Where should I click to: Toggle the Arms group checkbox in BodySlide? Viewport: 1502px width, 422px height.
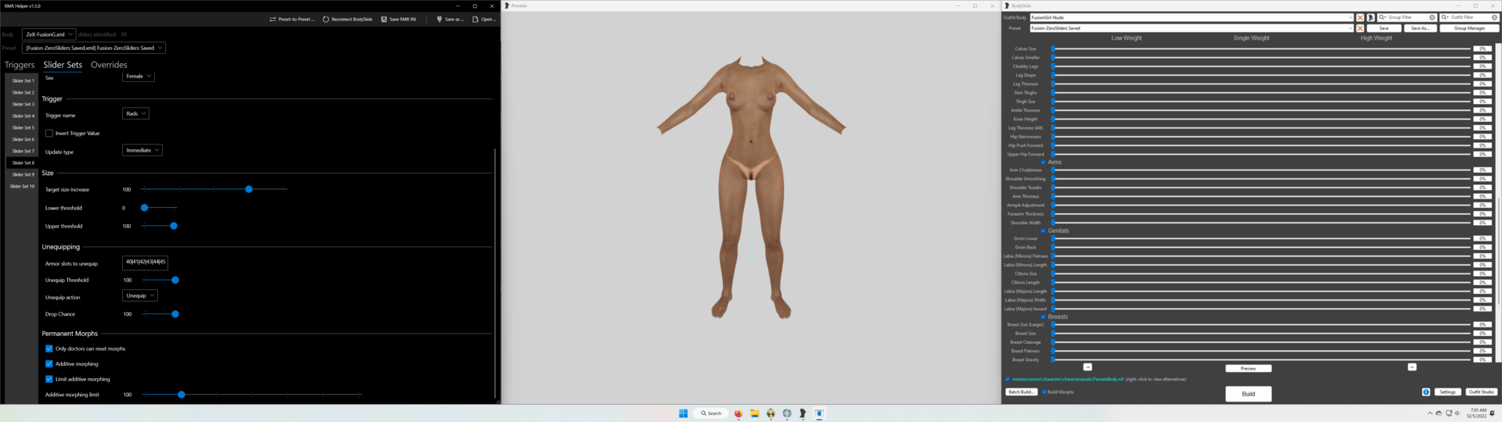click(x=1043, y=163)
